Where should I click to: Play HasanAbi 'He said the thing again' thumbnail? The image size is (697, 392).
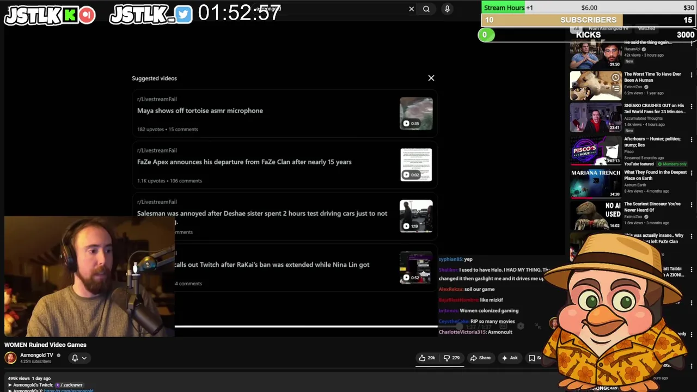(x=596, y=54)
